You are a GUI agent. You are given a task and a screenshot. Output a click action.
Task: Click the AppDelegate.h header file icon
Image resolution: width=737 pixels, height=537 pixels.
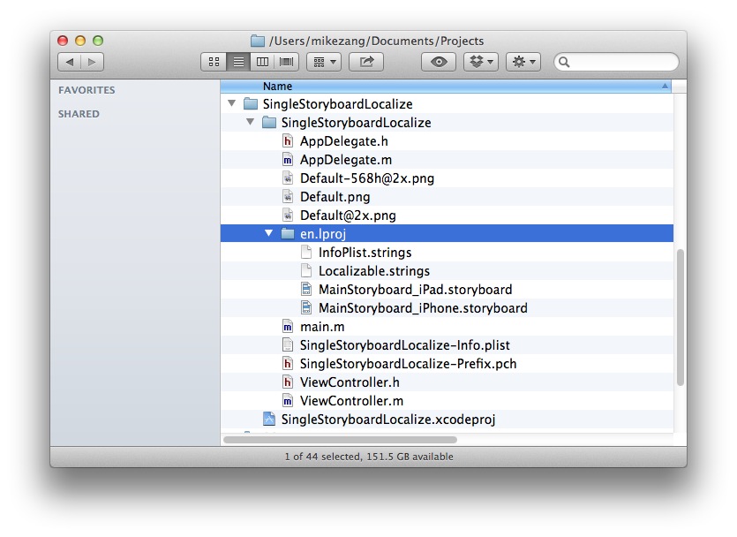click(288, 141)
